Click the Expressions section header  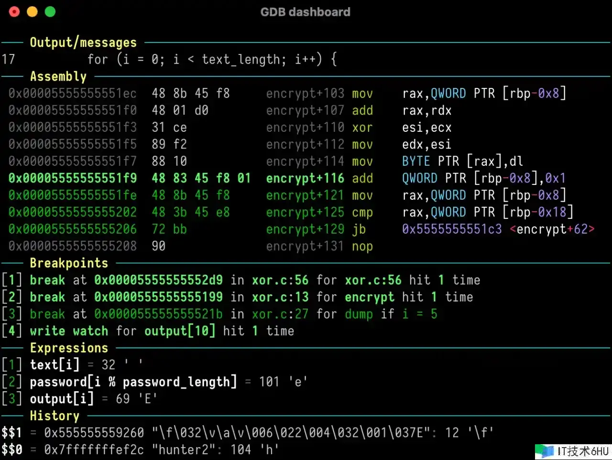click(x=68, y=348)
